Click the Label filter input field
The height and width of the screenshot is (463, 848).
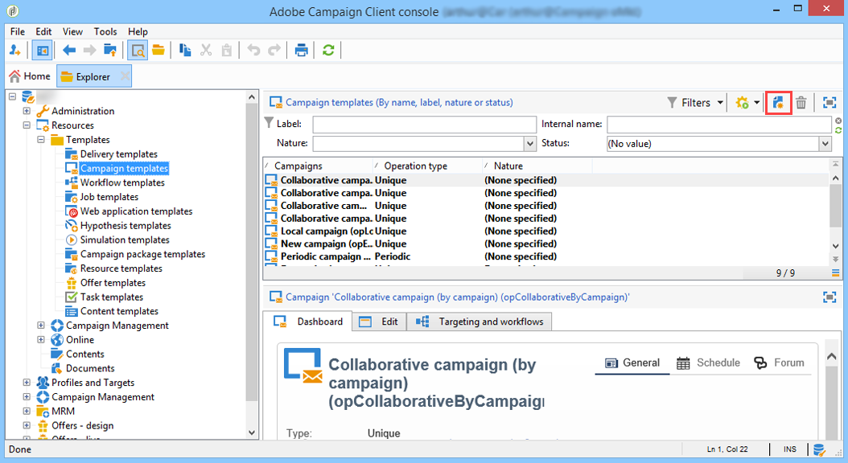coord(425,125)
